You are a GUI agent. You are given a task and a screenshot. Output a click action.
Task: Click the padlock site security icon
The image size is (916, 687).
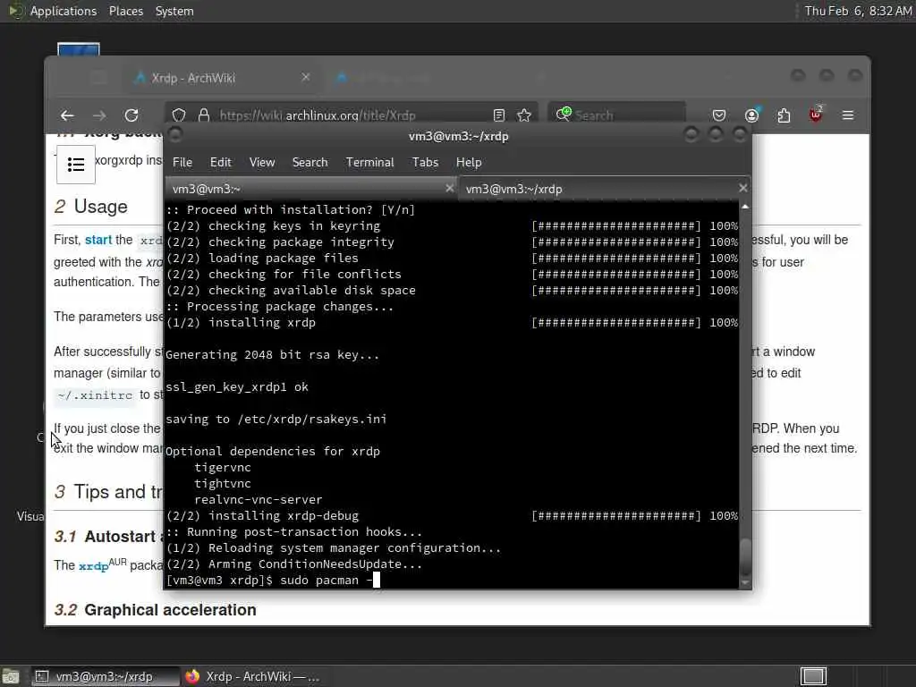pos(203,115)
